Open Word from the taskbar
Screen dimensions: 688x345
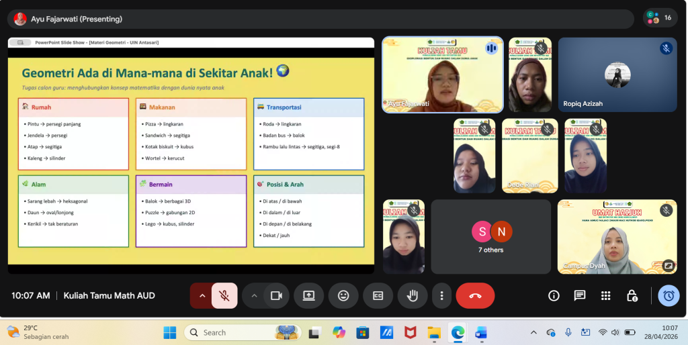(x=481, y=333)
